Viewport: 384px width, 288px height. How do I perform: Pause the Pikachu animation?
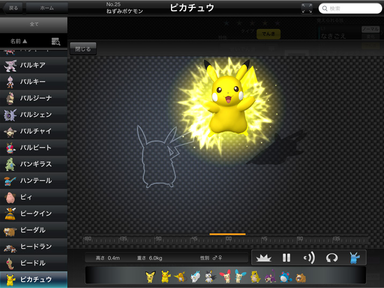tap(286, 257)
